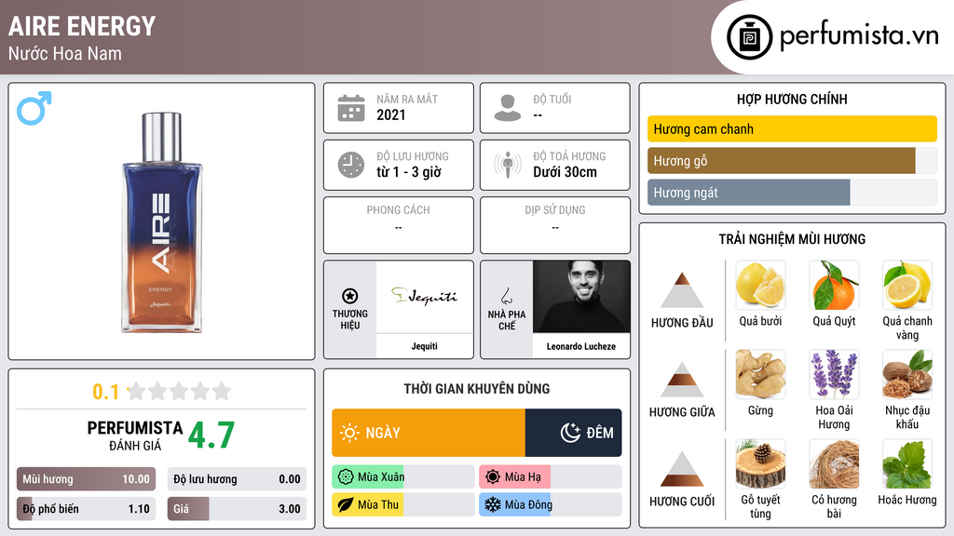Click the person silhouette age icon
Screen dimensions: 954x536
[508, 108]
